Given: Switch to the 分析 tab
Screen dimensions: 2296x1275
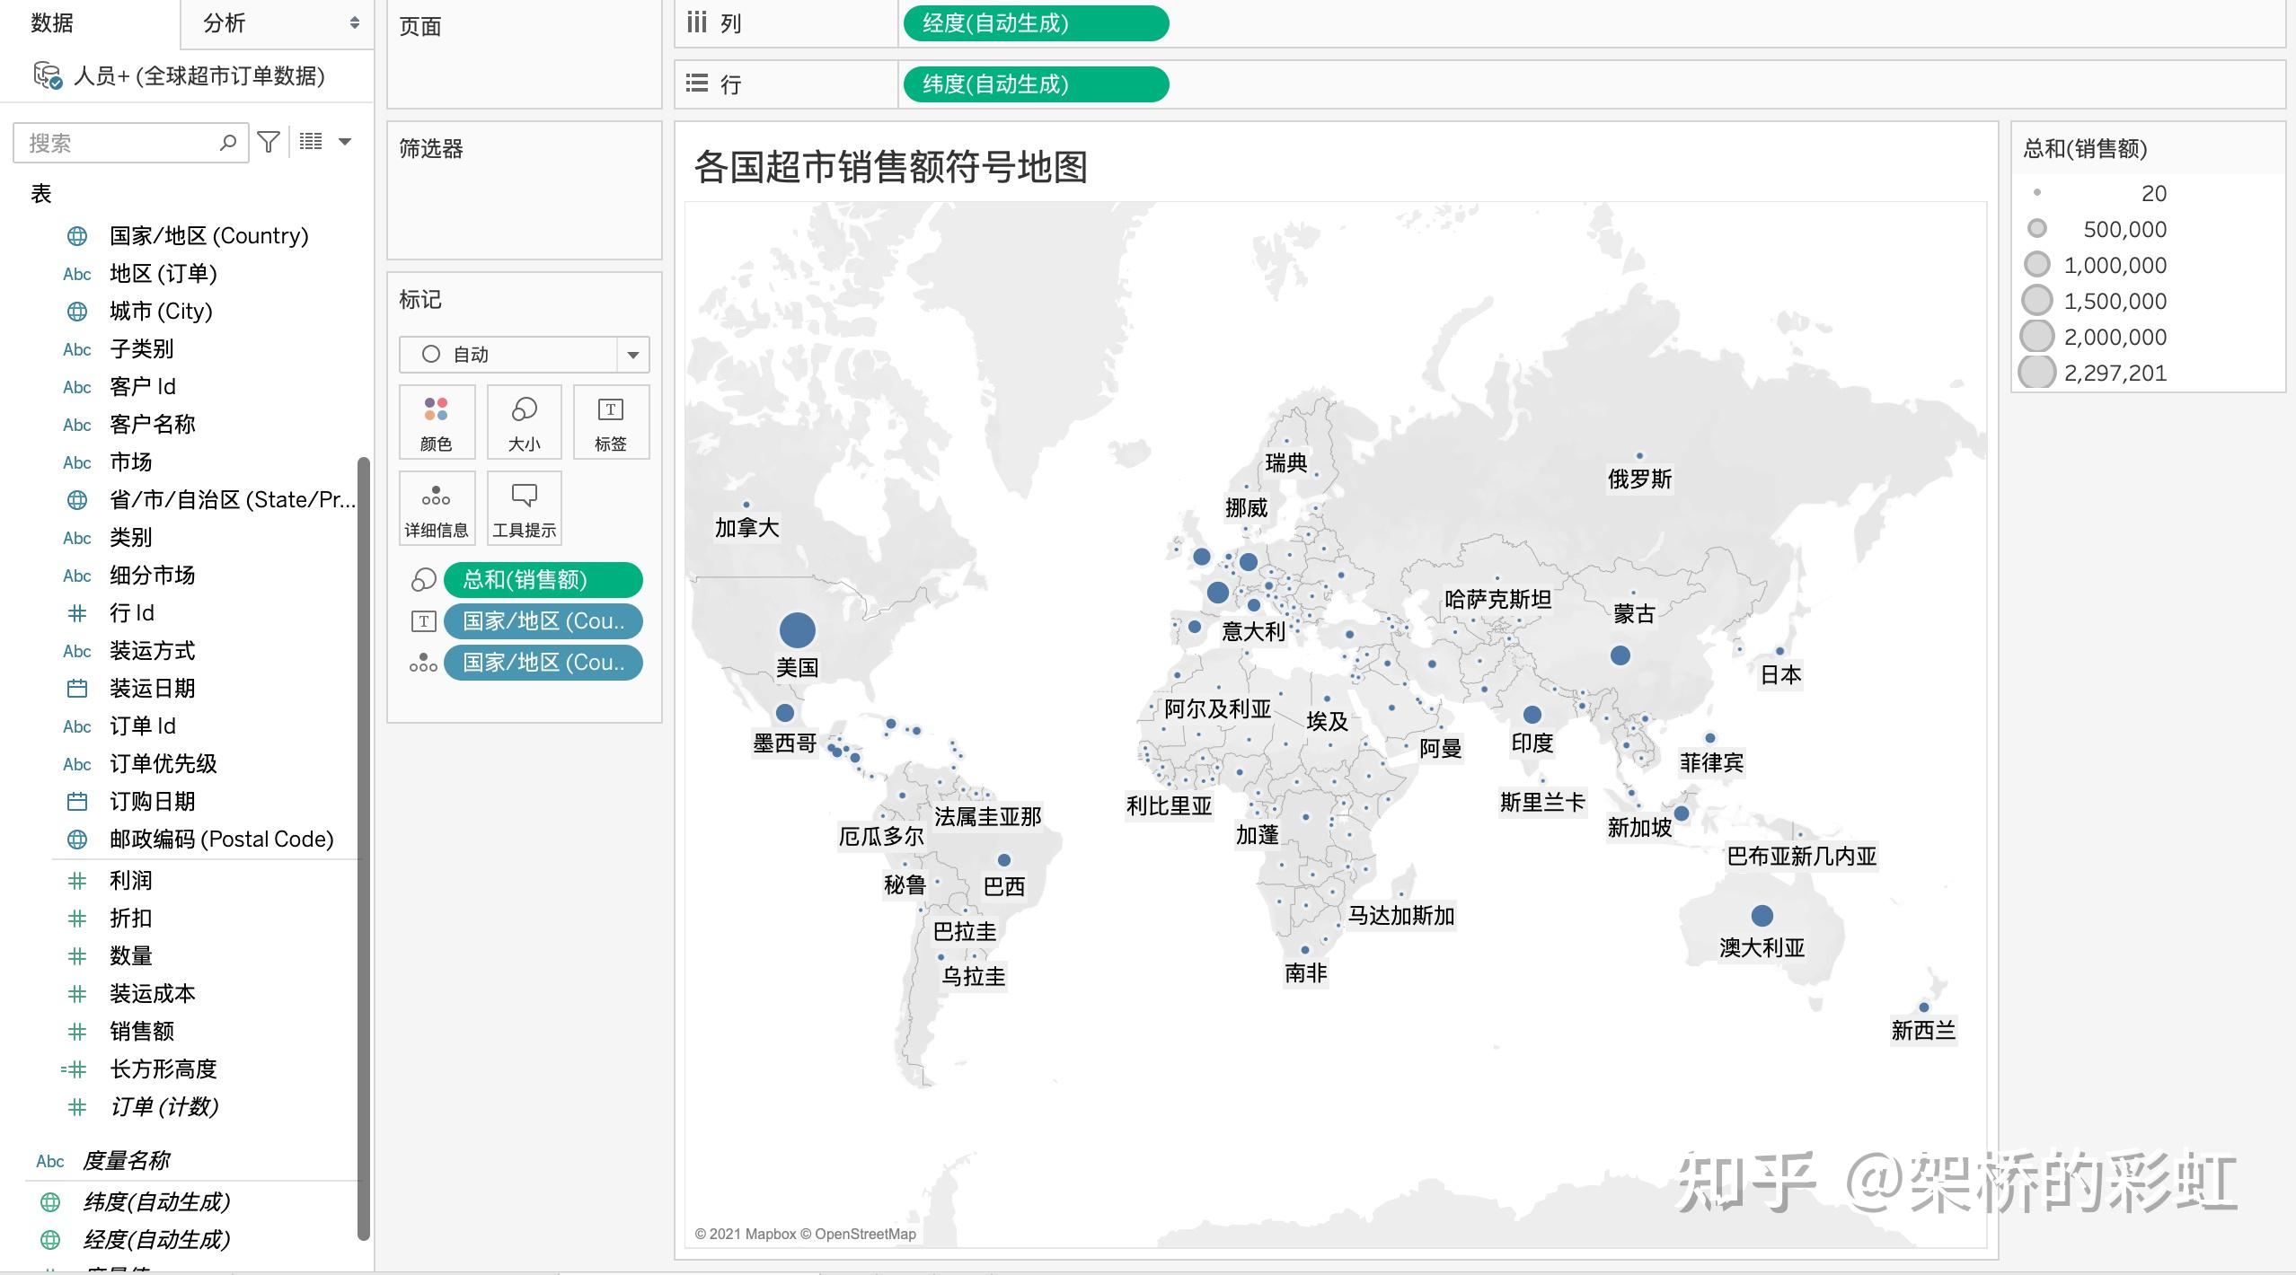Looking at the screenshot, I should 225,23.
